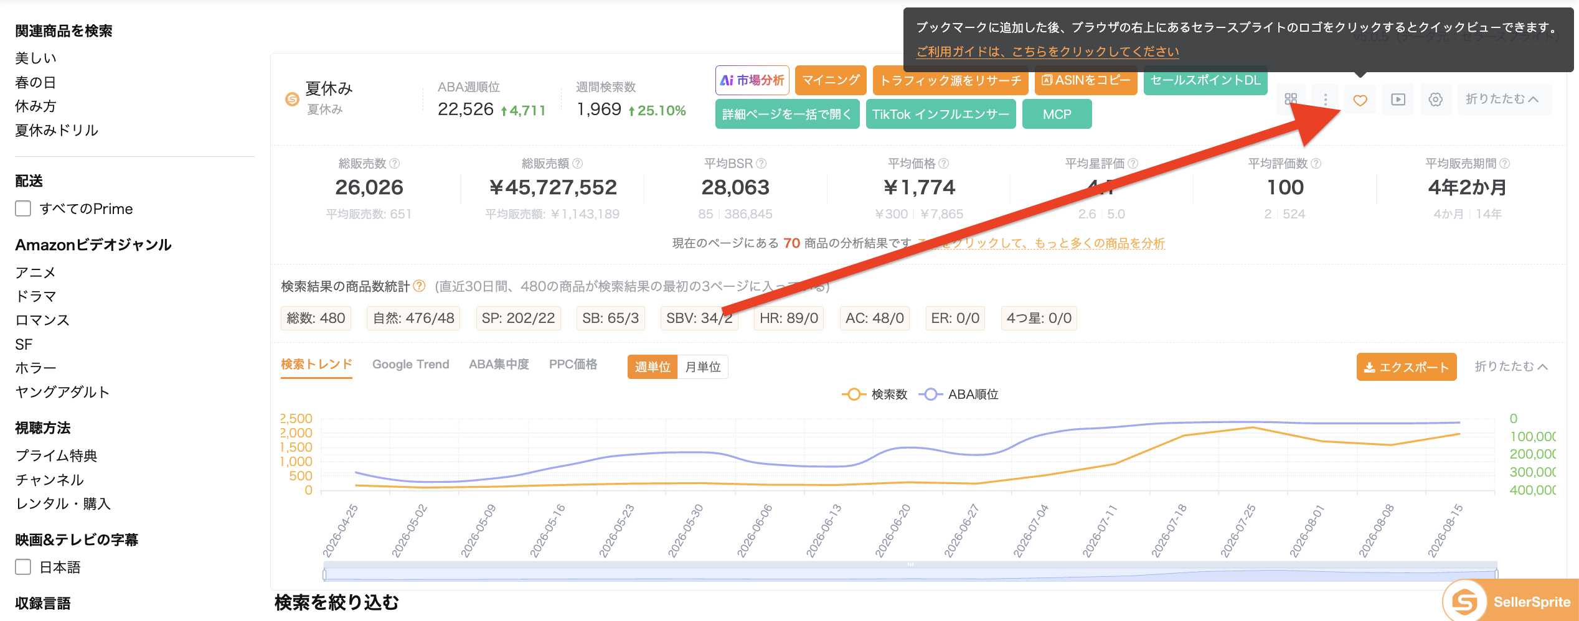Click help icon beside 検索結果の商品数統計

click(420, 286)
